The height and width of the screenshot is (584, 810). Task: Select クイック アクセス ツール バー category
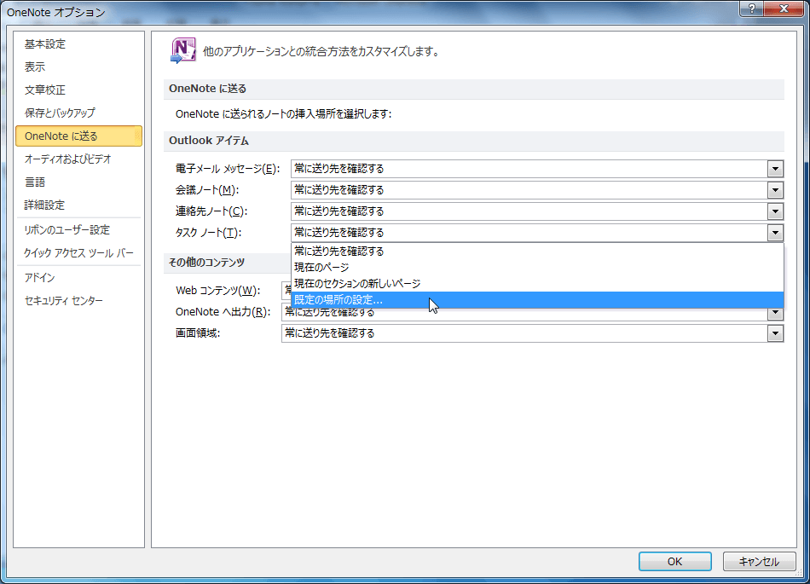78,253
